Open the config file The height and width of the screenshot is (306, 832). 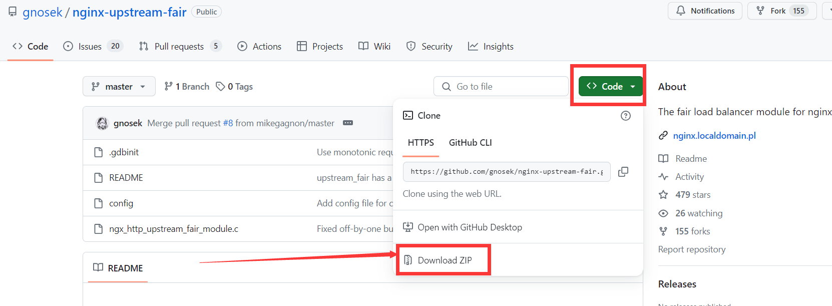(121, 203)
